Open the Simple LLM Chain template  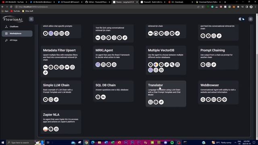pos(61,92)
